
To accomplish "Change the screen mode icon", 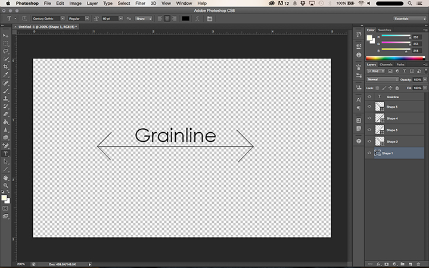I will coord(5,216).
